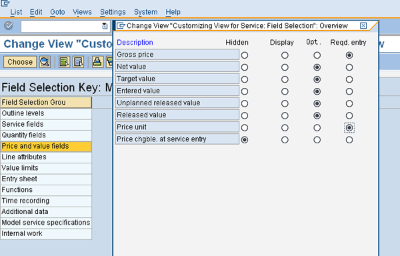Image resolution: width=400 pixels, height=256 pixels.
Task: Open the Goto menu
Action: coord(57,12)
